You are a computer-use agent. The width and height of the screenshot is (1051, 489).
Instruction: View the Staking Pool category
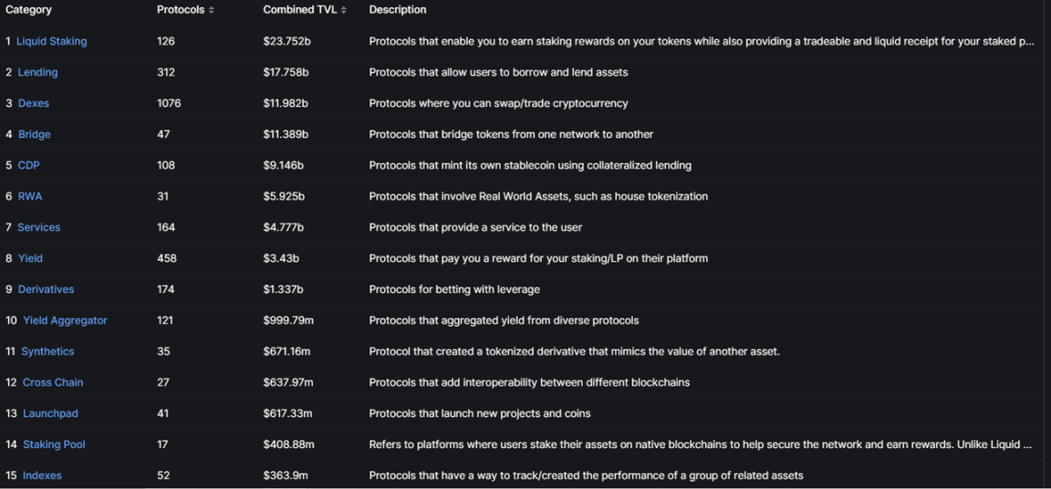point(54,444)
